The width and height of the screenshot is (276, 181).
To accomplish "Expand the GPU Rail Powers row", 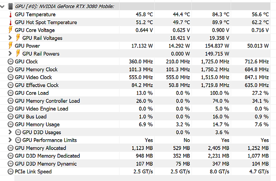I will (x=10, y=54).
